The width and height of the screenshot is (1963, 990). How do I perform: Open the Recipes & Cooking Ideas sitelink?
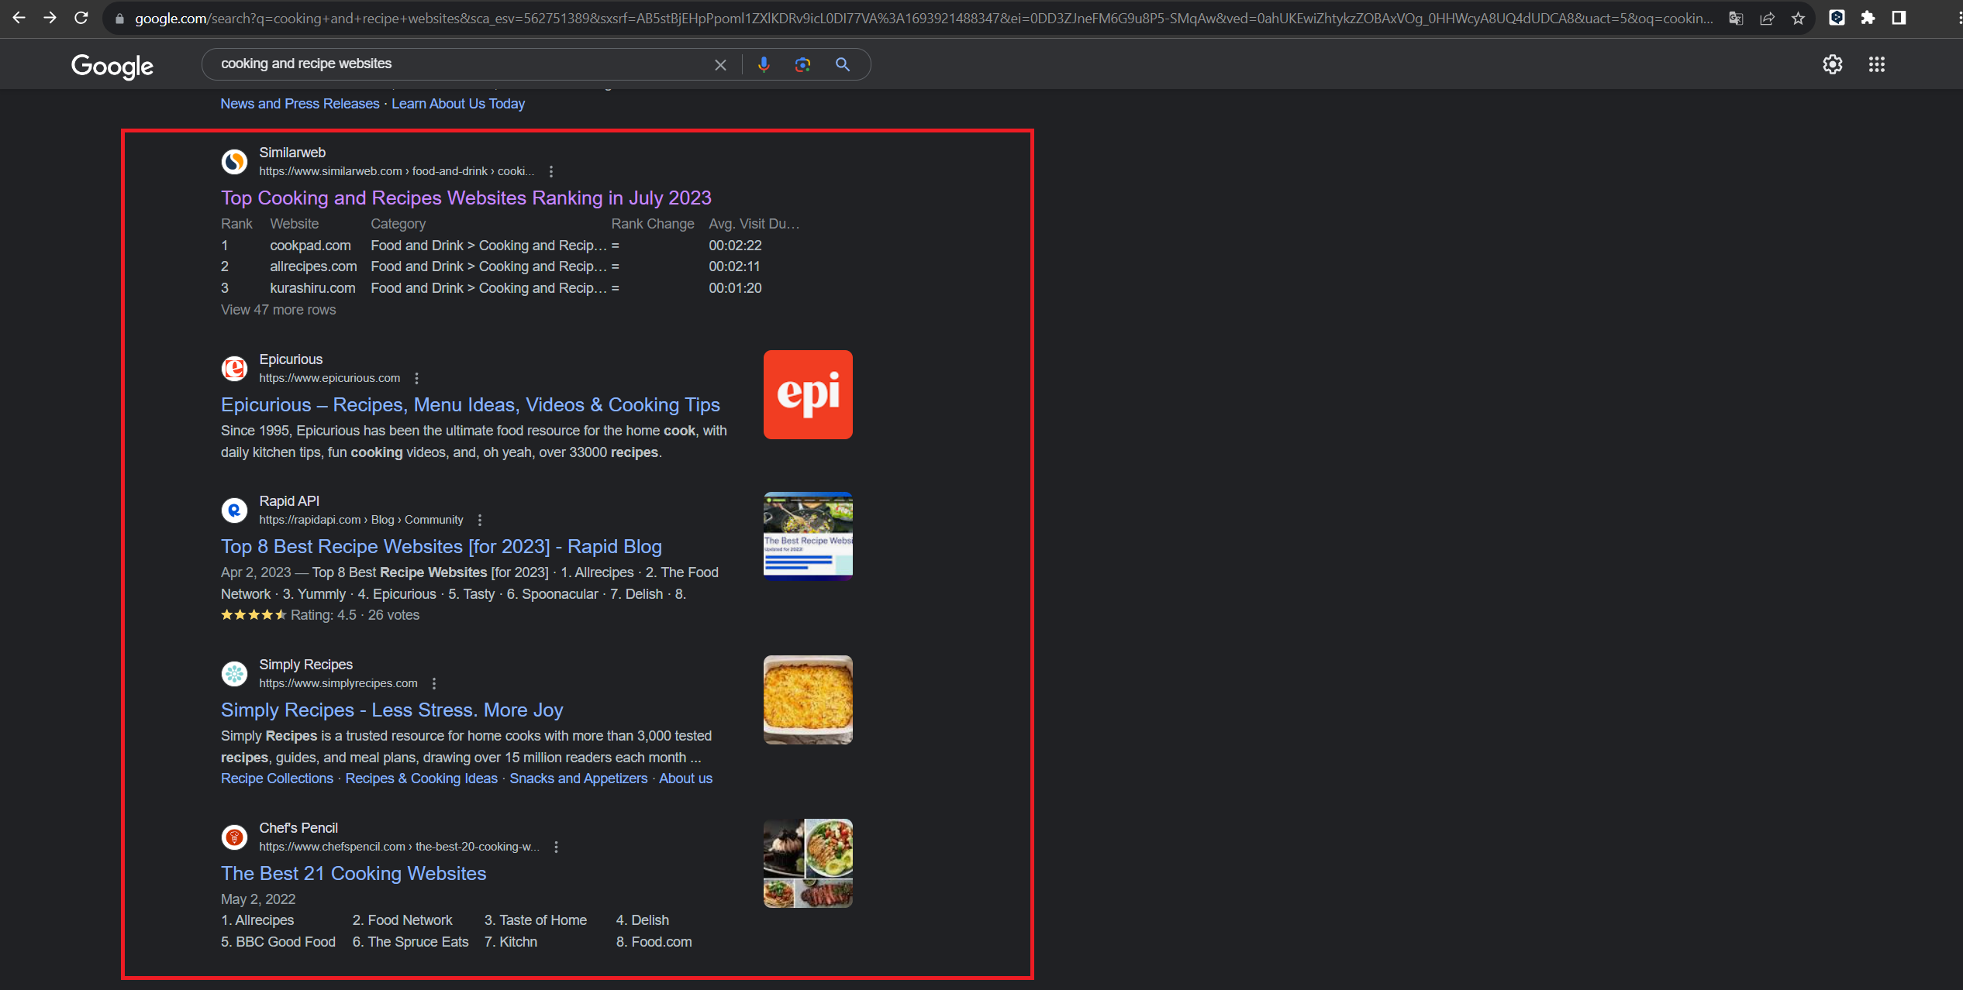tap(421, 779)
